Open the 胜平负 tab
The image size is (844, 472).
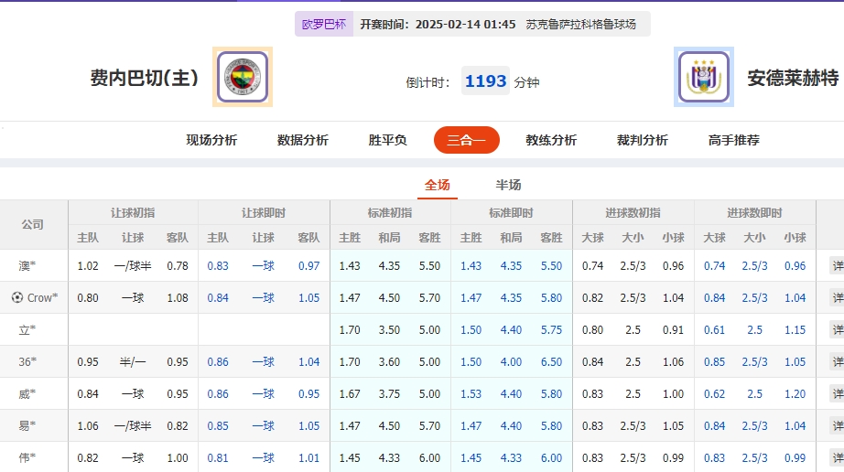click(388, 140)
